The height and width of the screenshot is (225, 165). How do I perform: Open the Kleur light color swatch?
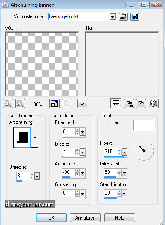point(144,125)
